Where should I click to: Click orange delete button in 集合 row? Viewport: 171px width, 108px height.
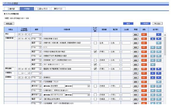pos(144,35)
